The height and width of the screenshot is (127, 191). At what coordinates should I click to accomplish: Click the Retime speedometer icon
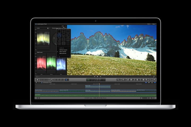123,80
